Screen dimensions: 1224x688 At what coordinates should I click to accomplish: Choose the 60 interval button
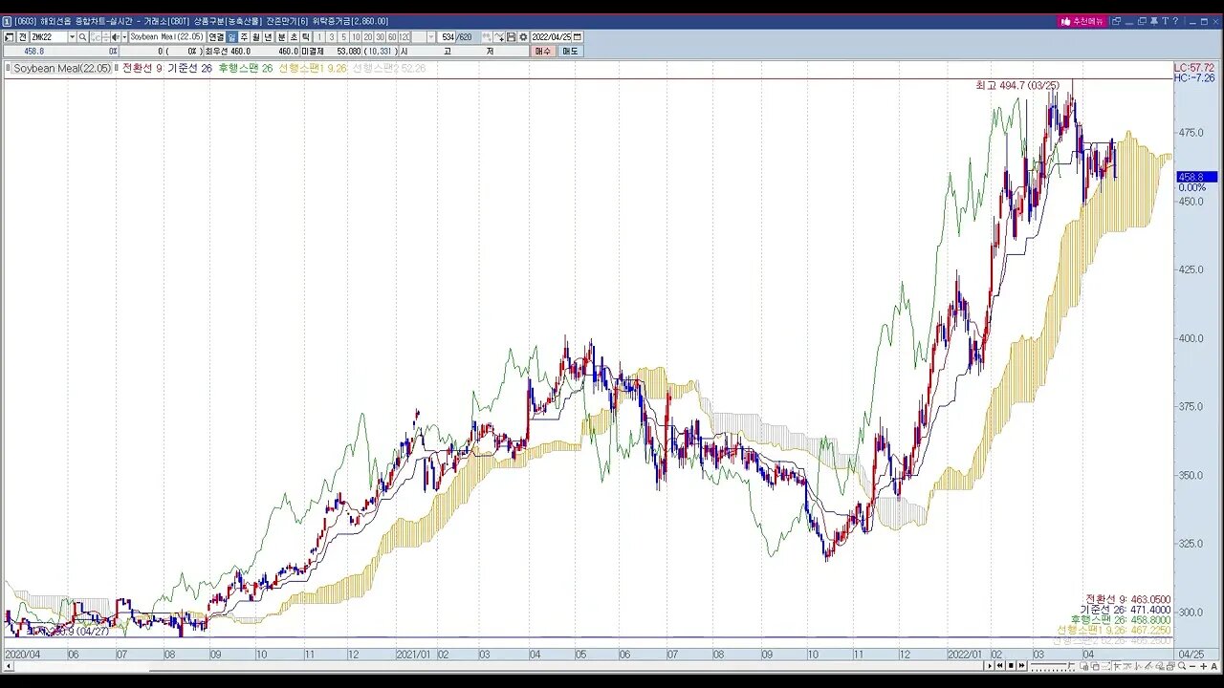(x=392, y=37)
